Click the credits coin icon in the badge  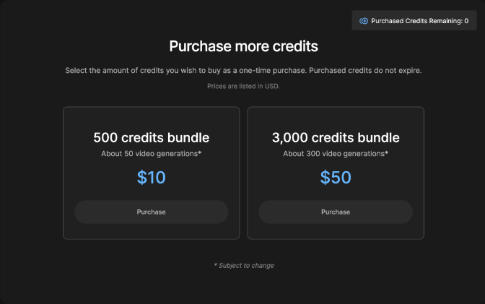pos(364,21)
